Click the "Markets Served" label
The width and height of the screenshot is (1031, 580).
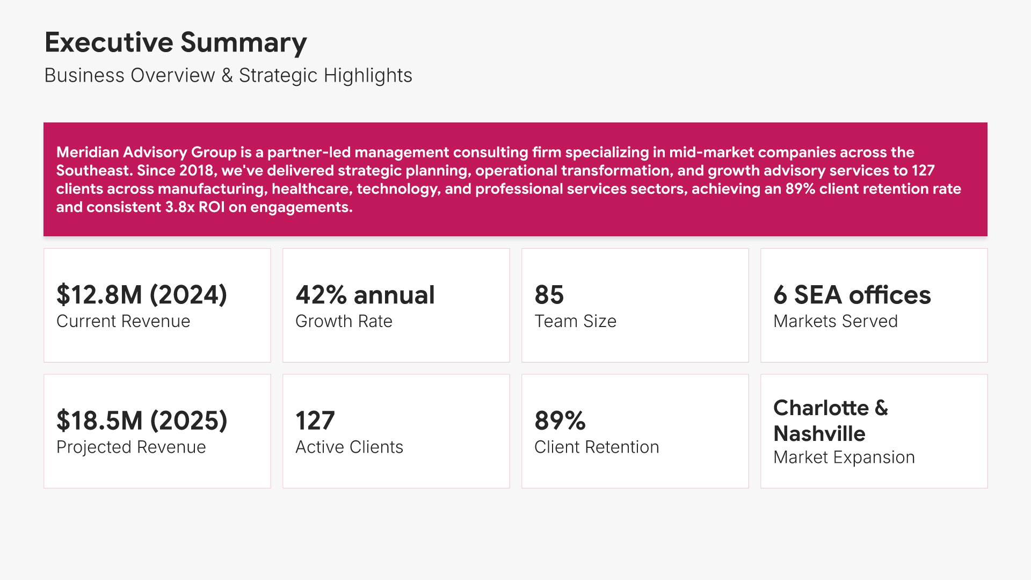835,321
